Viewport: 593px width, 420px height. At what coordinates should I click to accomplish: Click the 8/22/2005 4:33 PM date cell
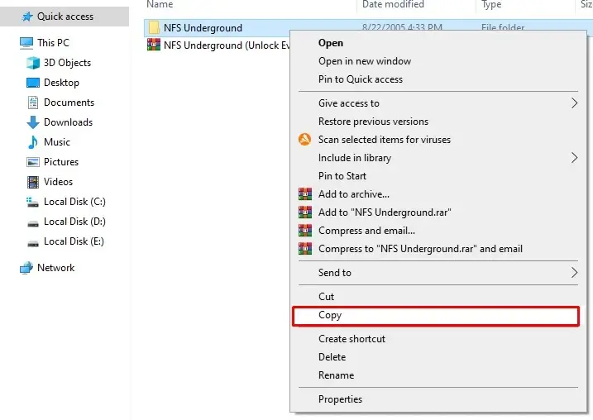(x=402, y=27)
